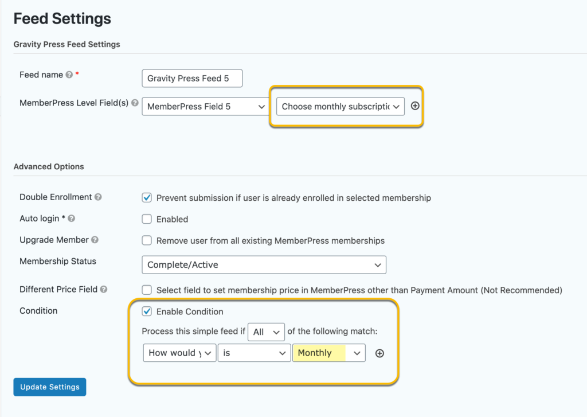Open Choose monthly subscription dropdown
The image size is (587, 417).
pos(341,107)
